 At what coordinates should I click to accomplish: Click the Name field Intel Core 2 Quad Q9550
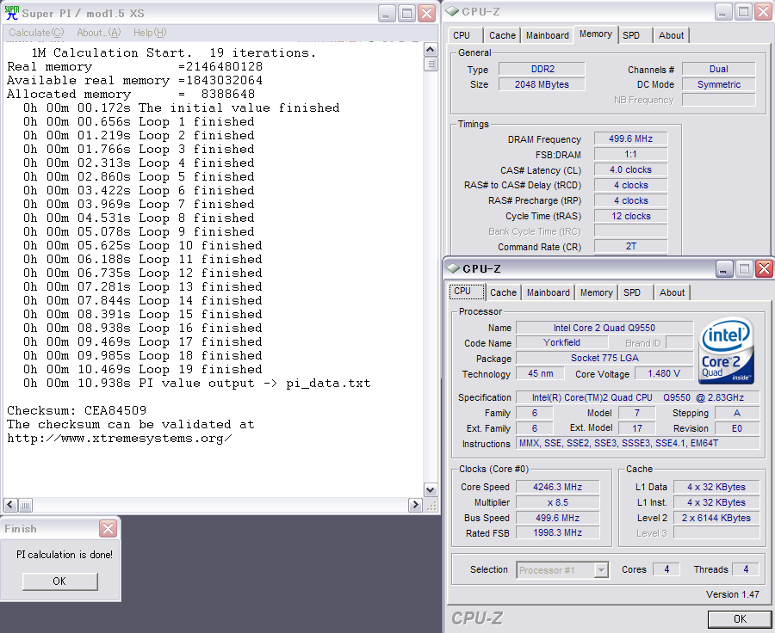tap(604, 328)
